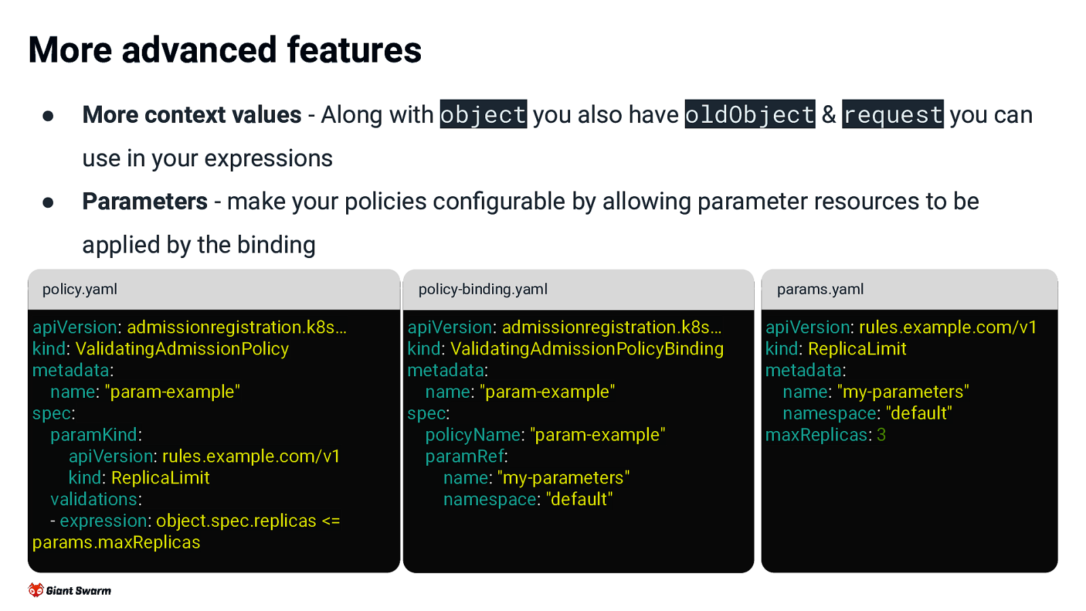Select the bold "Parameters" bullet heading

click(145, 202)
